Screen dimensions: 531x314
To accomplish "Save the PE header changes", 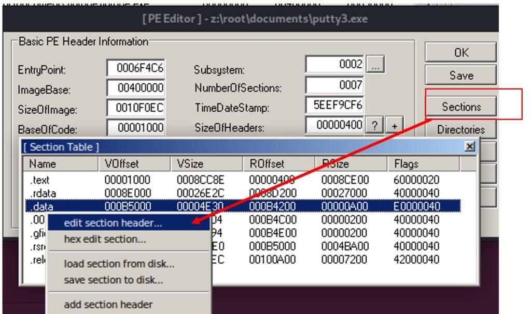I will coord(461,75).
